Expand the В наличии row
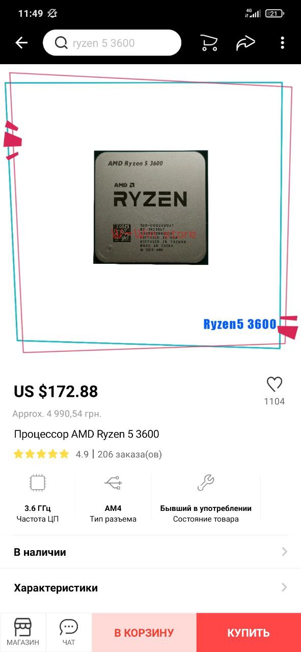The height and width of the screenshot is (652, 301). [x=150, y=552]
